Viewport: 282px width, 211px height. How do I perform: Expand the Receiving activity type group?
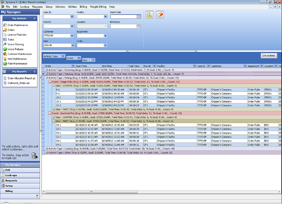[47, 70]
